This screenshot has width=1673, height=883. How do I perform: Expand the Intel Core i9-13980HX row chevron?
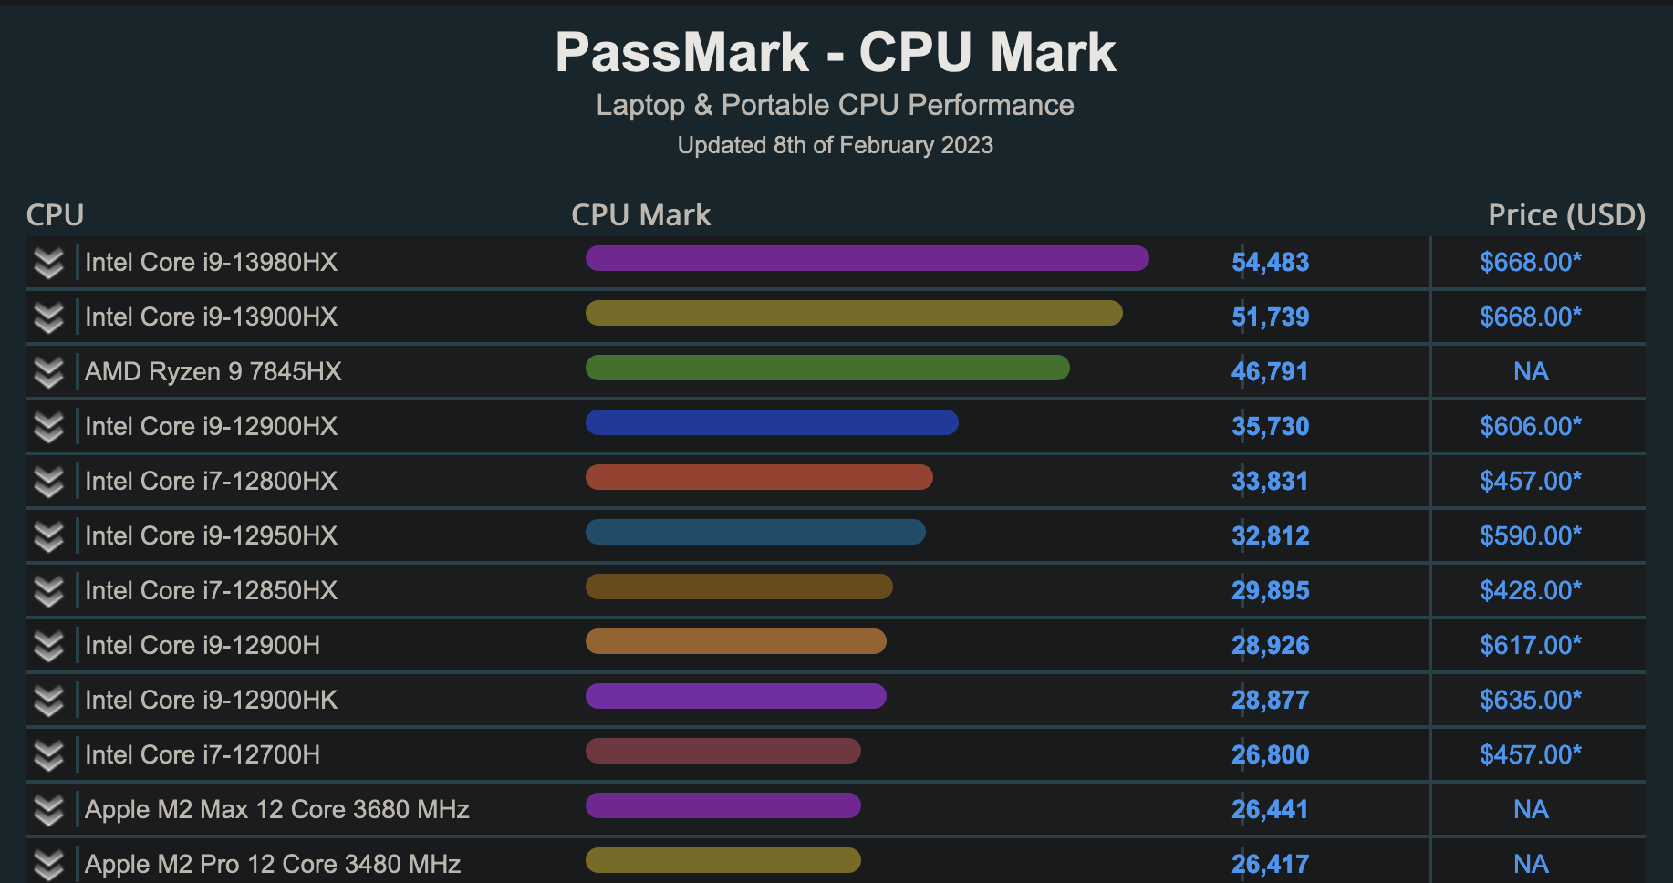[x=48, y=263]
